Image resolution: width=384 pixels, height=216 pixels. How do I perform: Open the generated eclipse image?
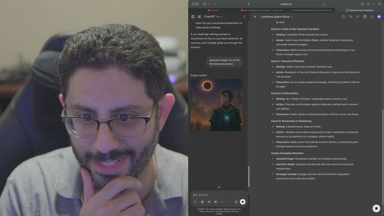click(x=217, y=105)
